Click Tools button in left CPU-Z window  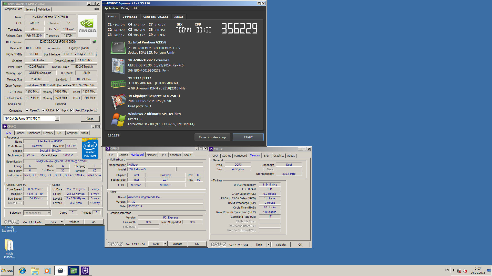[53, 222]
